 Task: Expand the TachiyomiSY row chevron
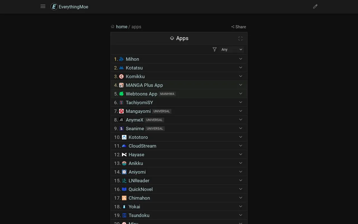click(241, 102)
